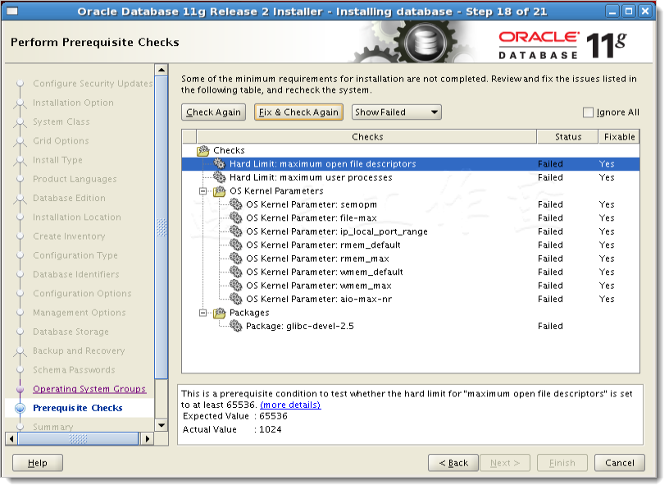
Task: Click the gear icon beside maximum open file descriptors
Action: point(218,163)
